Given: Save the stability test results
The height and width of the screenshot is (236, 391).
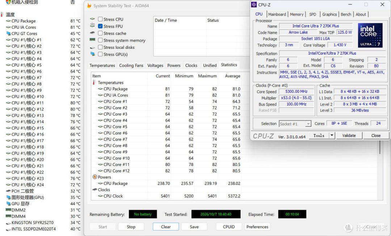Looking at the screenshot, I should tap(194, 227).
